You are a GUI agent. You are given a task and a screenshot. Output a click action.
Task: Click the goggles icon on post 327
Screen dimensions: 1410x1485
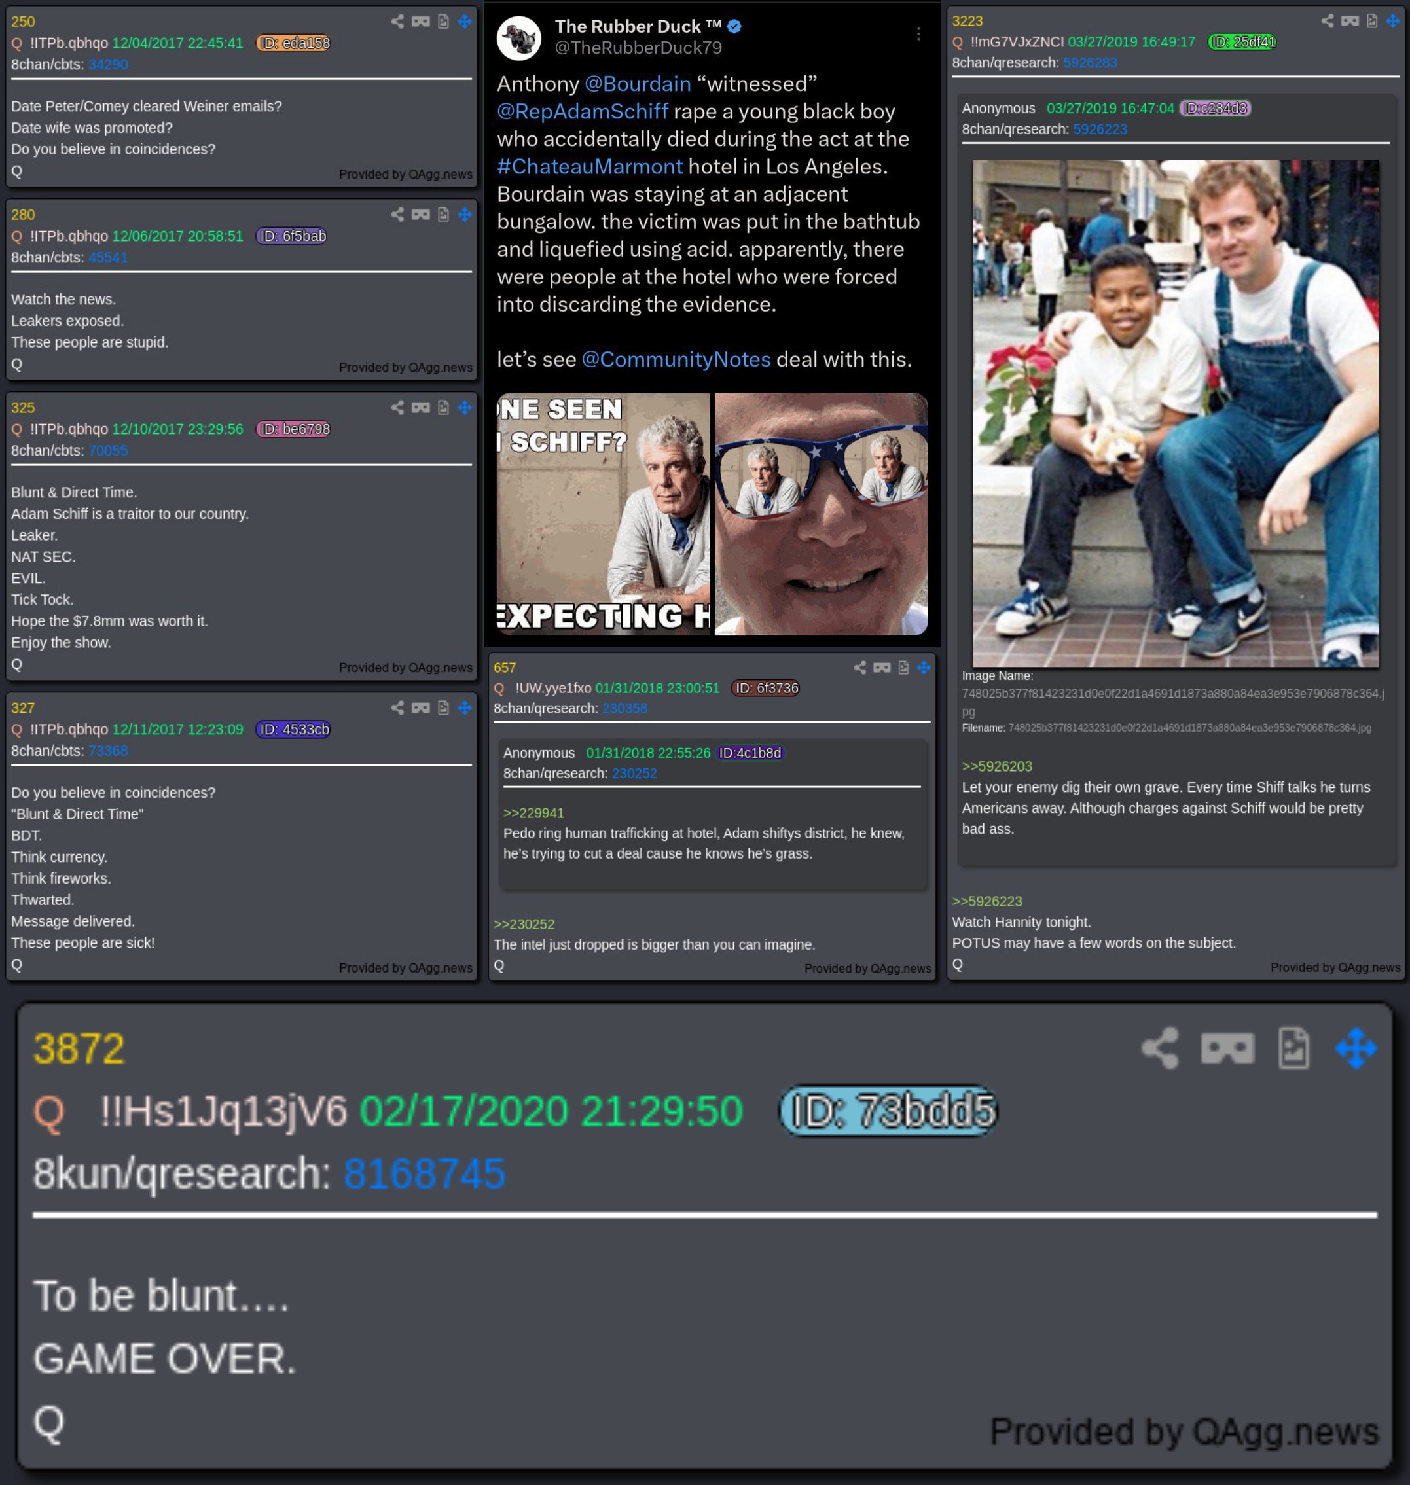[x=421, y=708]
